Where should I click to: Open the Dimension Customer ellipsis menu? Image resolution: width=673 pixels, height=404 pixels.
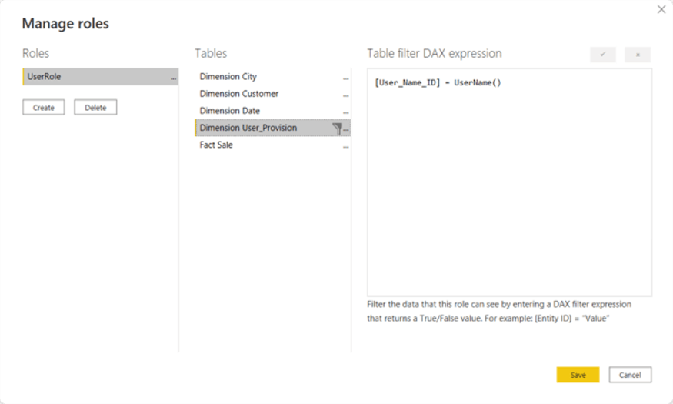click(346, 95)
